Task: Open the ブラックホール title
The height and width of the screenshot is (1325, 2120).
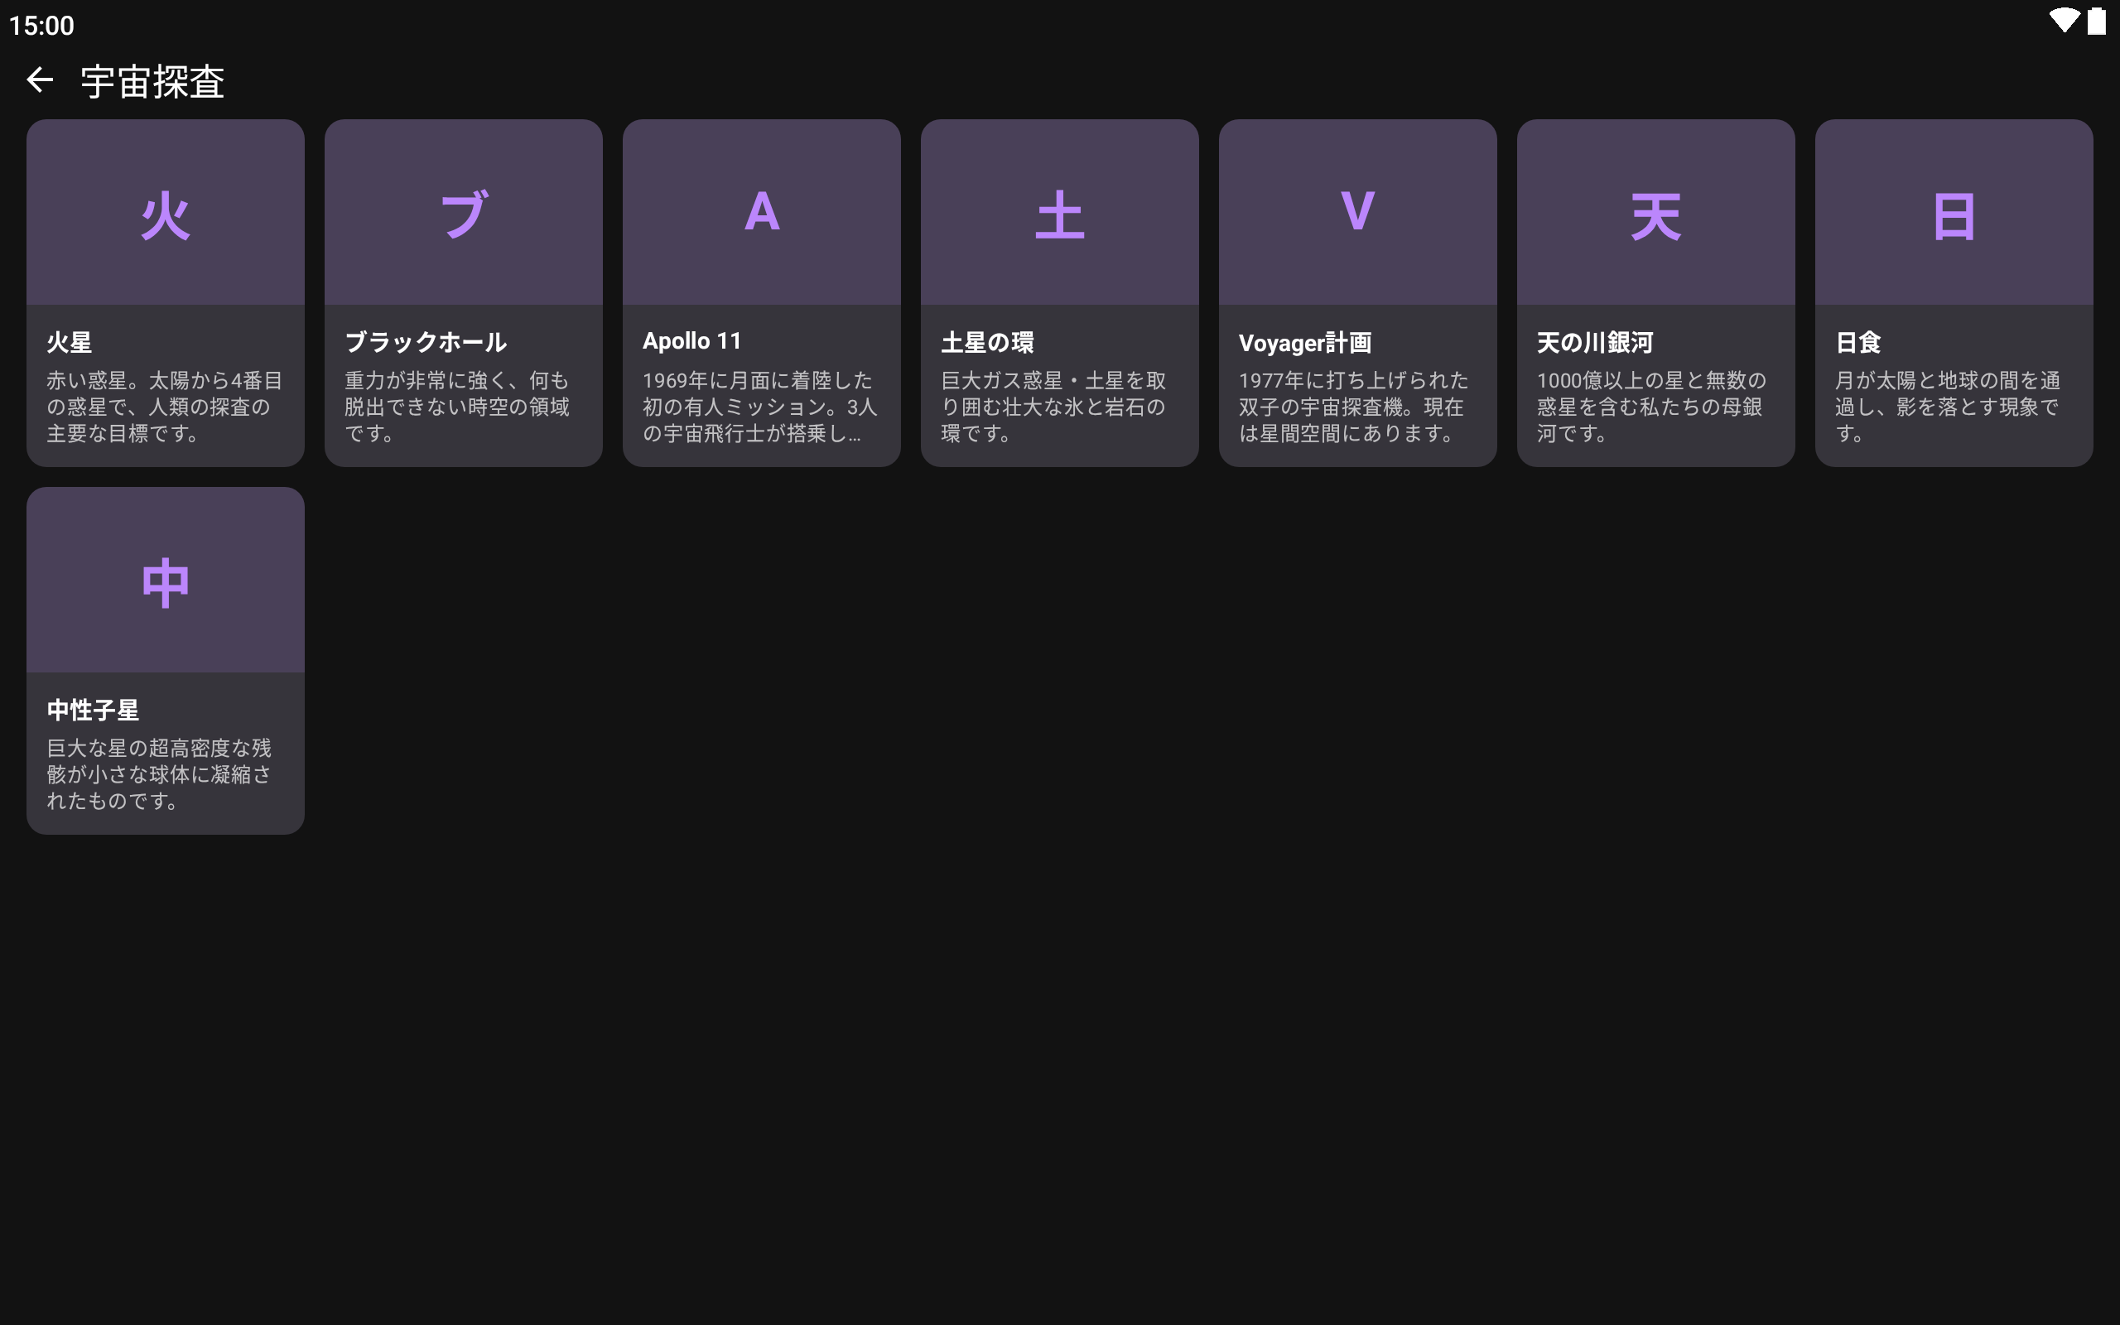Action: (x=426, y=342)
